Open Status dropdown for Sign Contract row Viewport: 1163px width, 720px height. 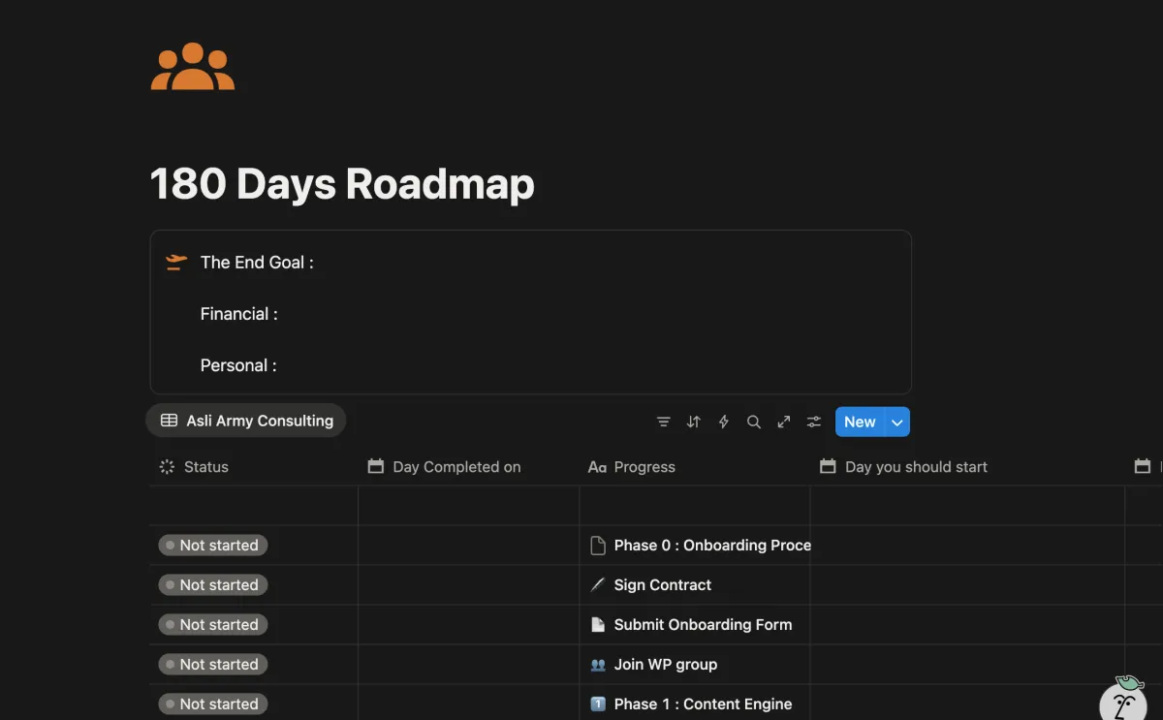(x=213, y=585)
